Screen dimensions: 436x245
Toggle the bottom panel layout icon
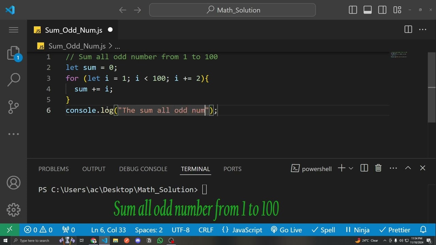click(x=368, y=10)
